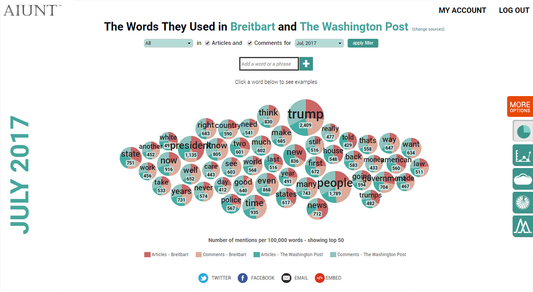Add word with the plus button

(x=306, y=64)
